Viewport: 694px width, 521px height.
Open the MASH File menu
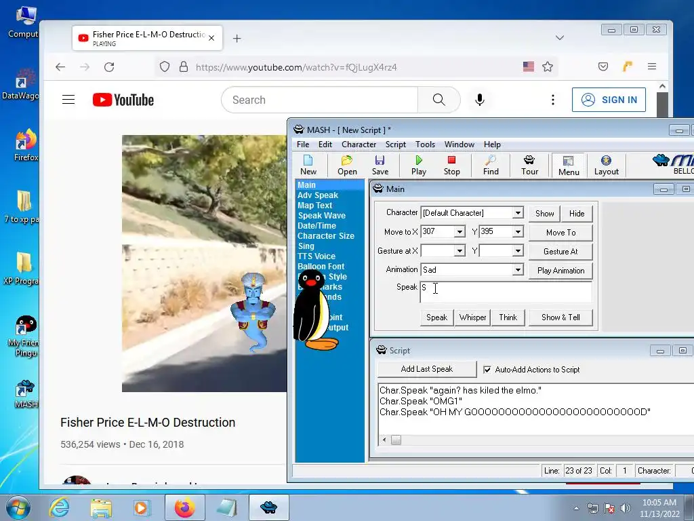(303, 144)
